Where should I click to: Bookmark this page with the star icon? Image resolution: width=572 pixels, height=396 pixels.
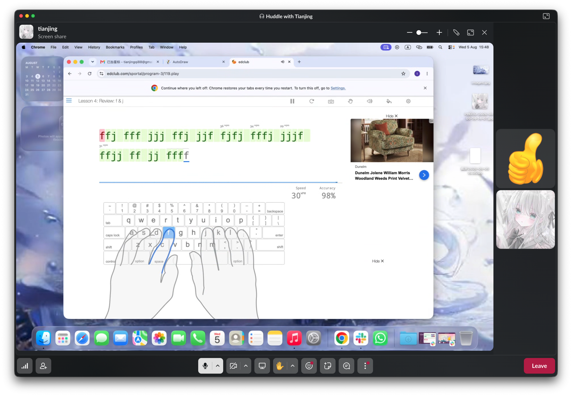403,74
